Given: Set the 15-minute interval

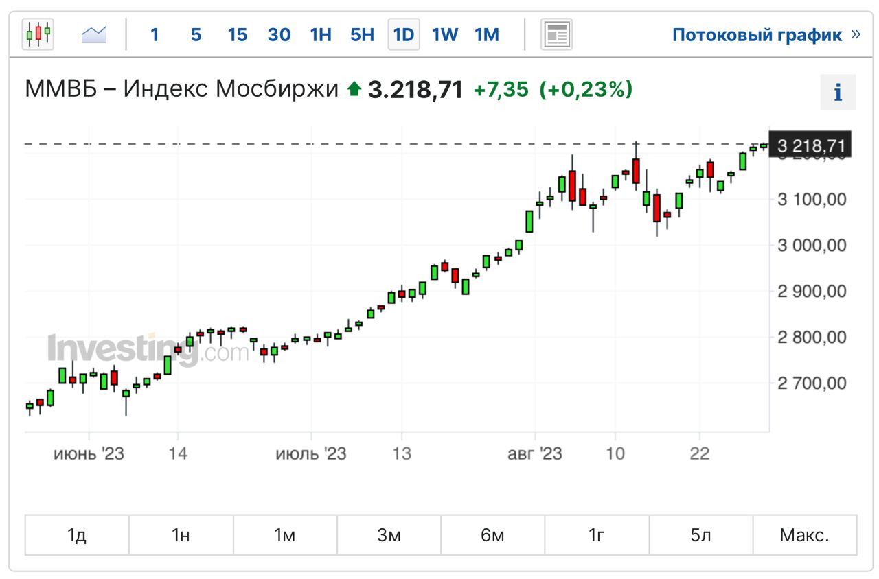Looking at the screenshot, I should tap(237, 34).
